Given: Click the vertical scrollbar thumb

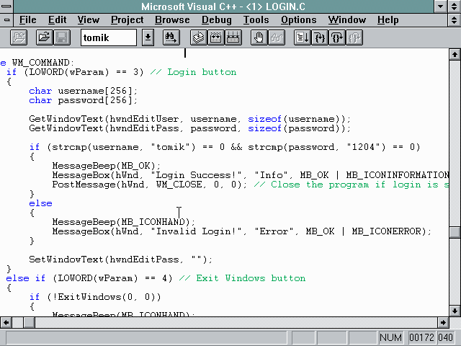Looking at the screenshot, I should (455, 232).
